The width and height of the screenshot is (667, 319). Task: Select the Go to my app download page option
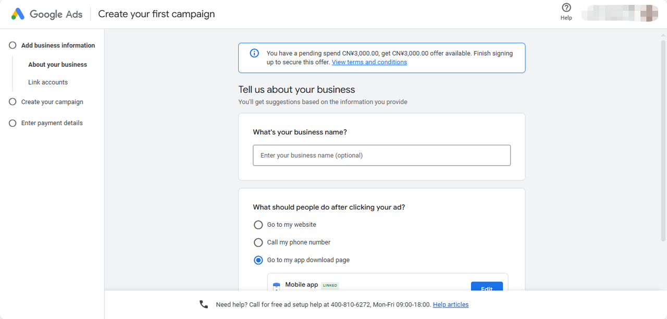click(258, 260)
